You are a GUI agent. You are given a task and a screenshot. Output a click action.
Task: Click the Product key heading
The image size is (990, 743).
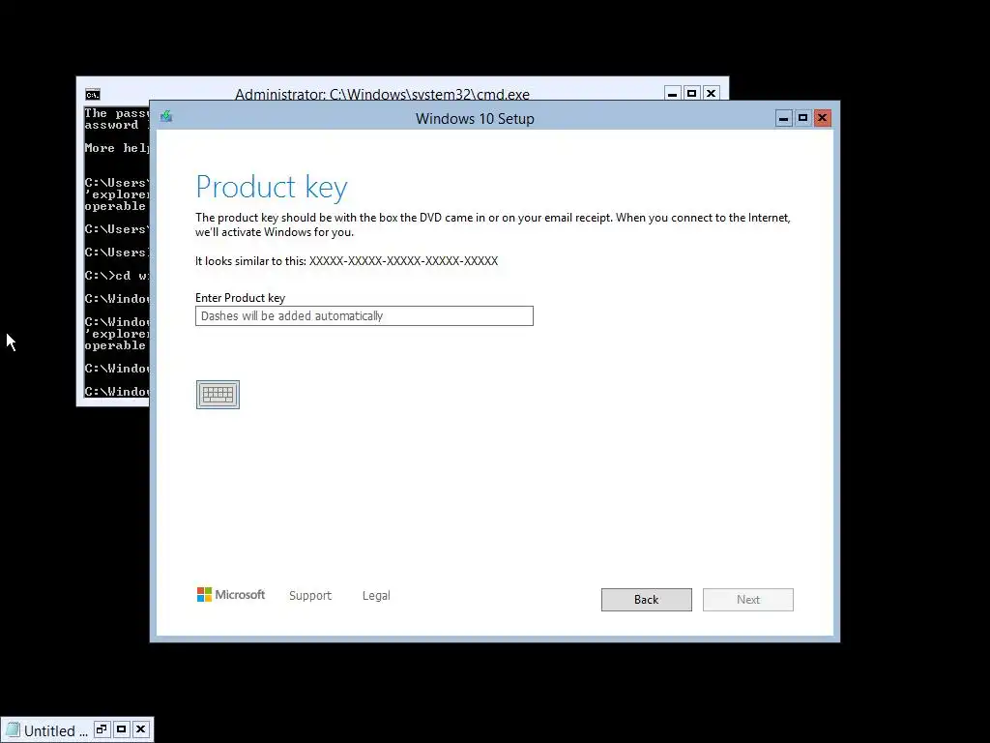[272, 187]
